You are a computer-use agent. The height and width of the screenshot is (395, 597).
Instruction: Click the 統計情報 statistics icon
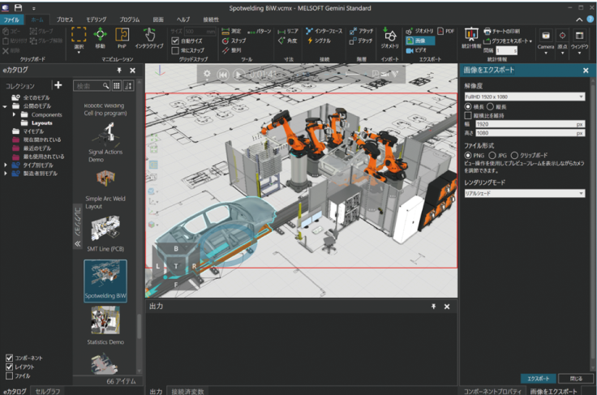tap(471, 36)
